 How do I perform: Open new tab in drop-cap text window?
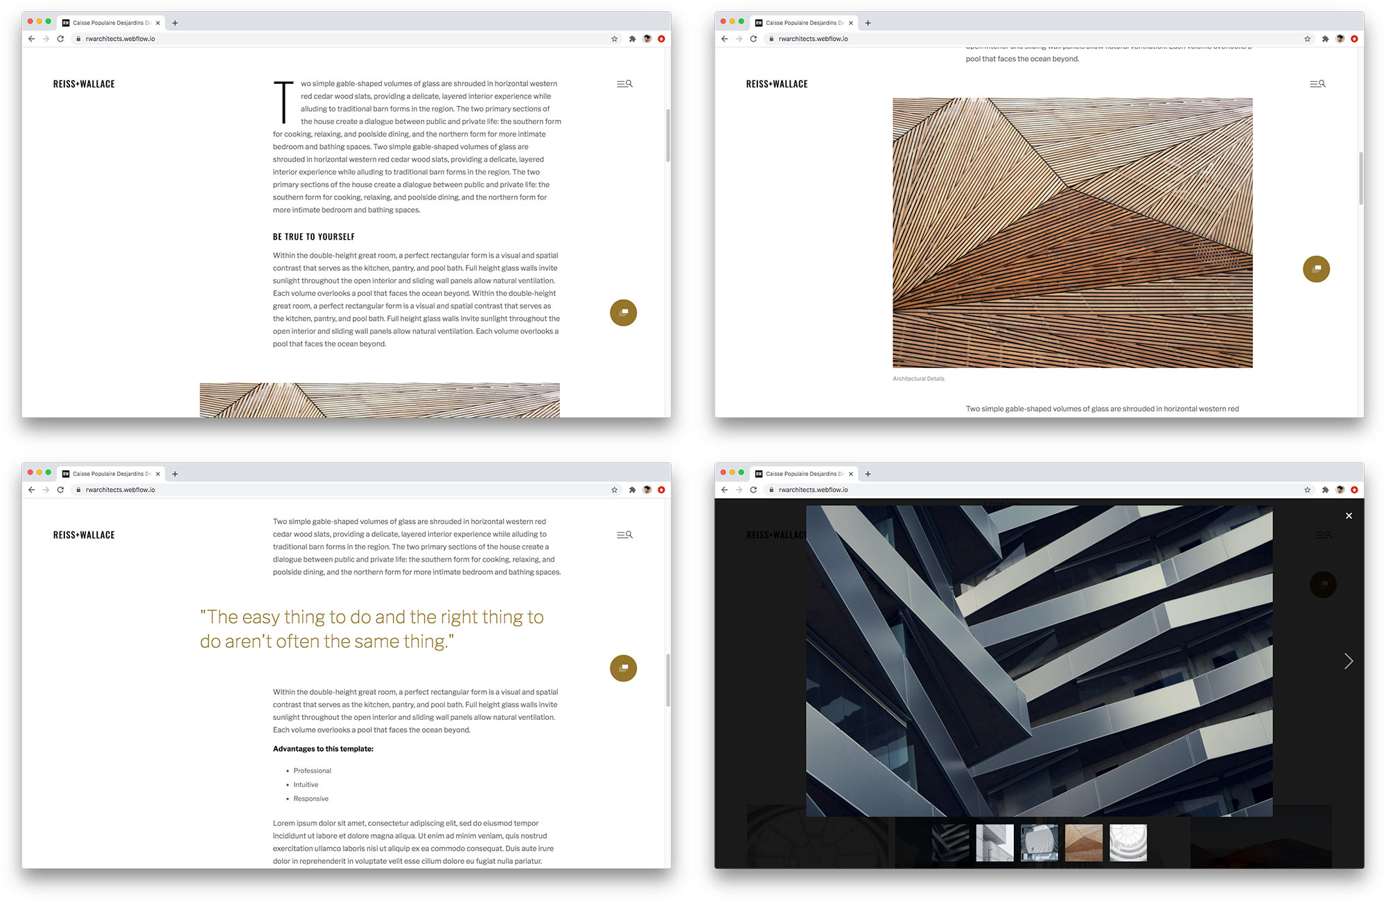(175, 23)
